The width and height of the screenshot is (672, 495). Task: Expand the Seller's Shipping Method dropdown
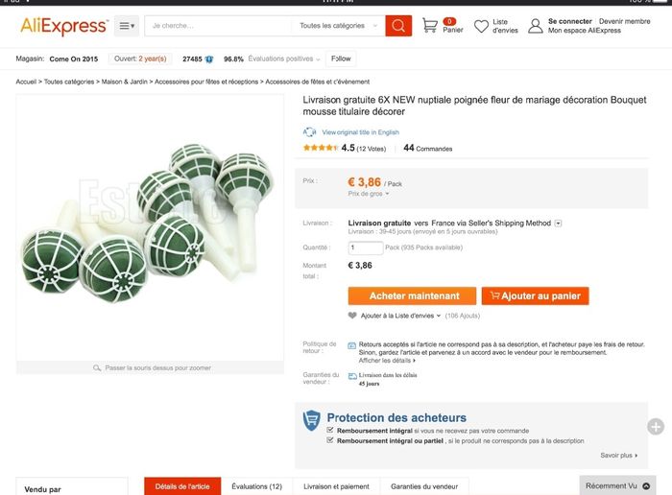click(x=558, y=224)
